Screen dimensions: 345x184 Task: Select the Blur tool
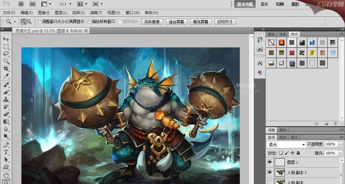tap(6, 129)
